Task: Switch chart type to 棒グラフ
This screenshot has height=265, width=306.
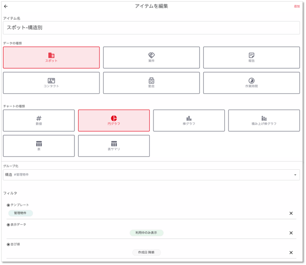Action: [x=189, y=120]
